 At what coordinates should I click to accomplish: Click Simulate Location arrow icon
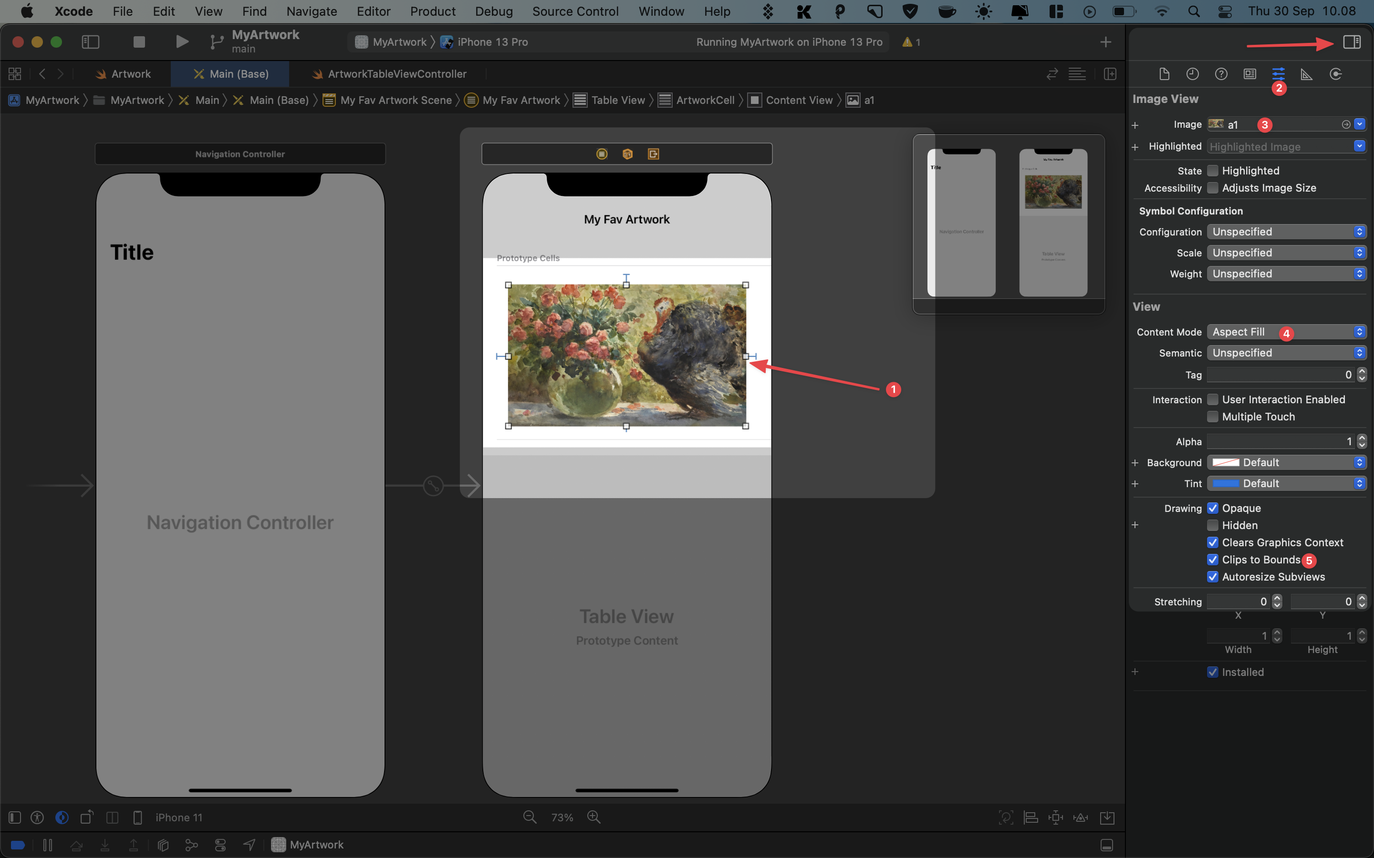click(249, 845)
